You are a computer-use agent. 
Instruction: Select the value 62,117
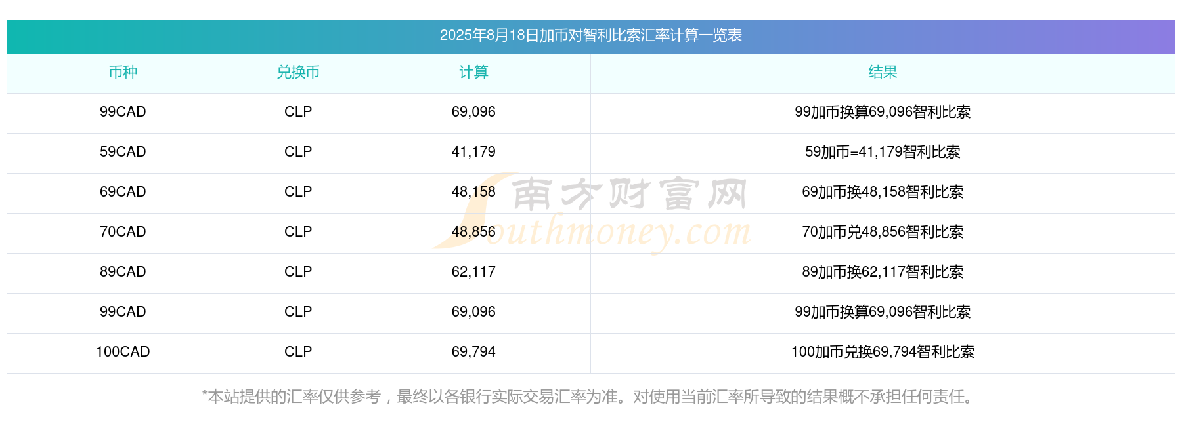pos(473,272)
